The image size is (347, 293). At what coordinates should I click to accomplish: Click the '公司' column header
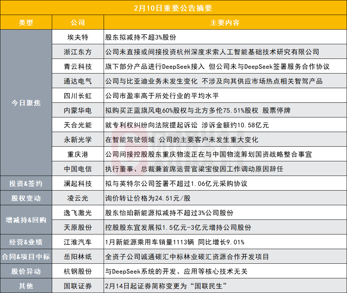78,22
